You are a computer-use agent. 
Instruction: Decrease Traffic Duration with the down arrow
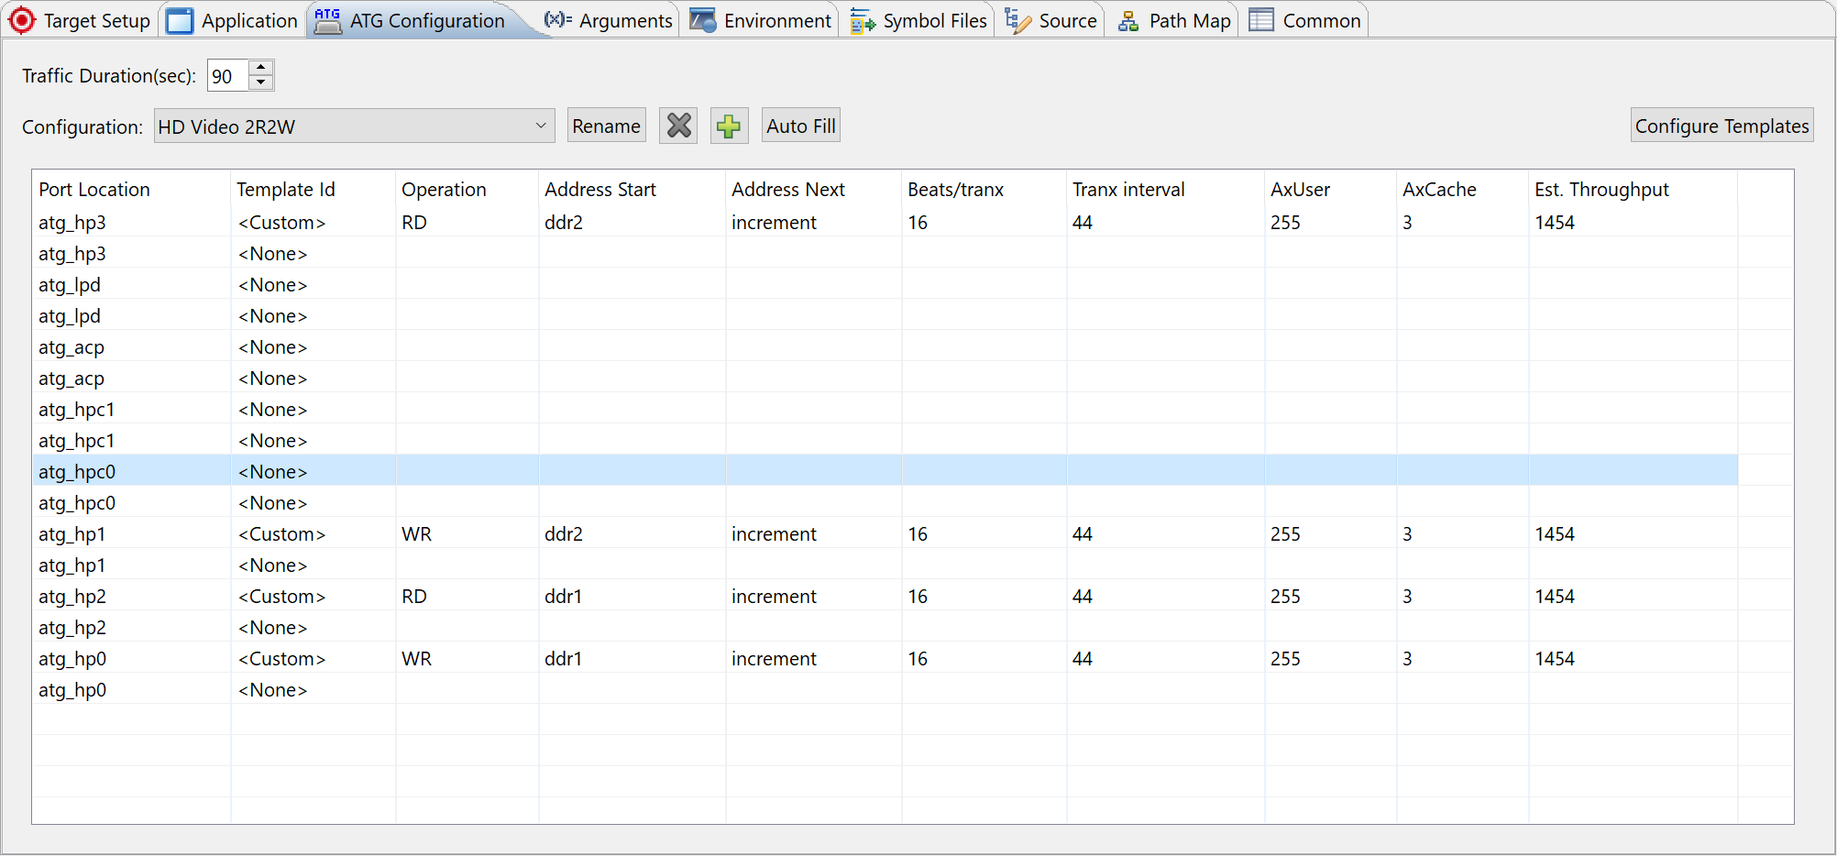(262, 82)
